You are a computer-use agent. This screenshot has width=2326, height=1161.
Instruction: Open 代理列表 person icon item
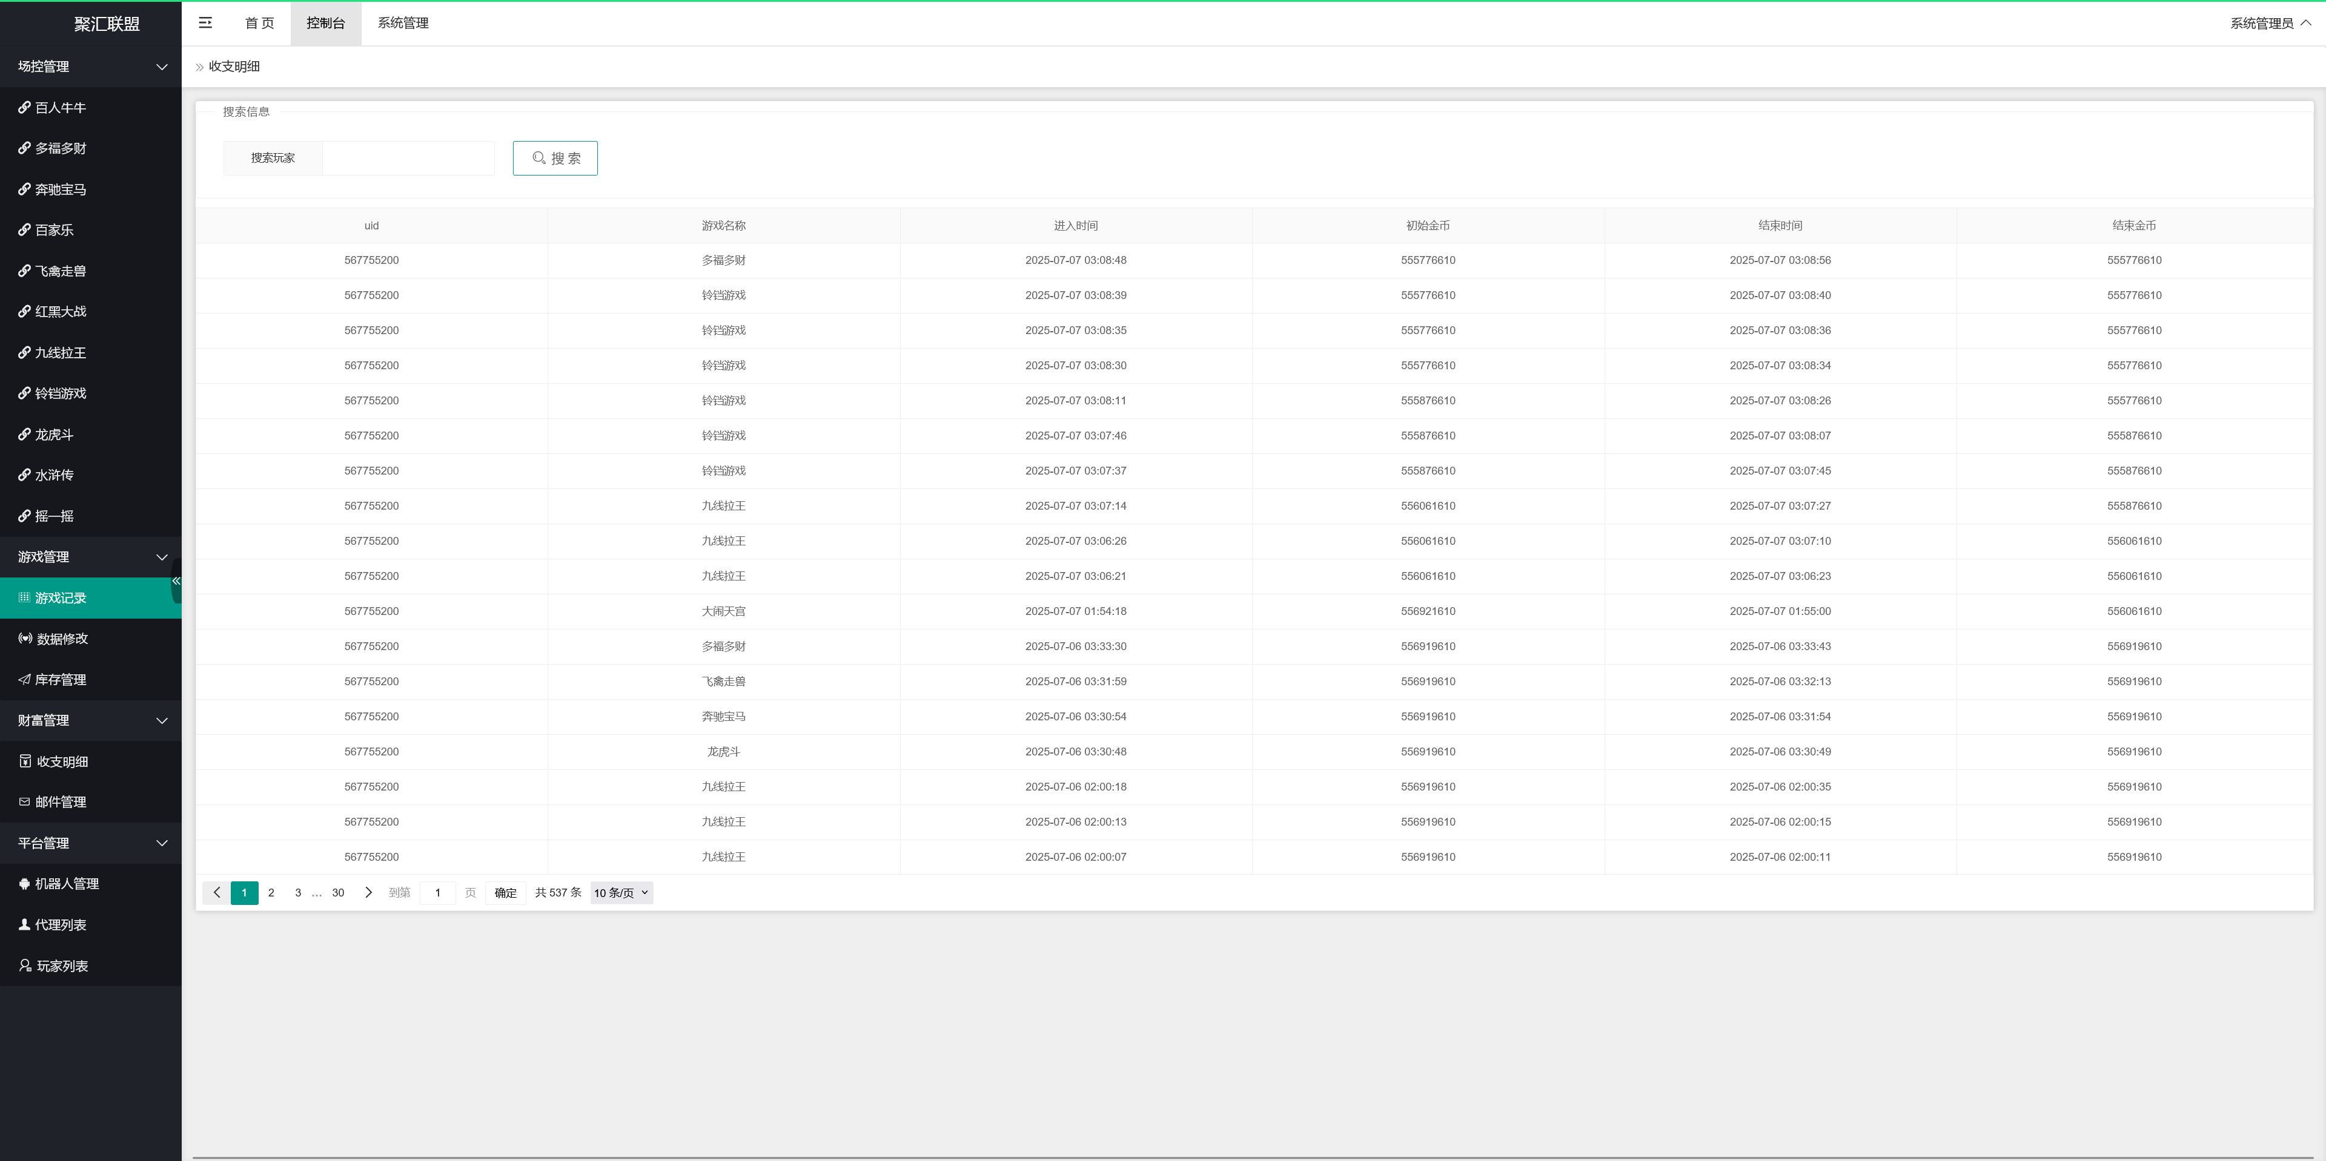[x=59, y=925]
